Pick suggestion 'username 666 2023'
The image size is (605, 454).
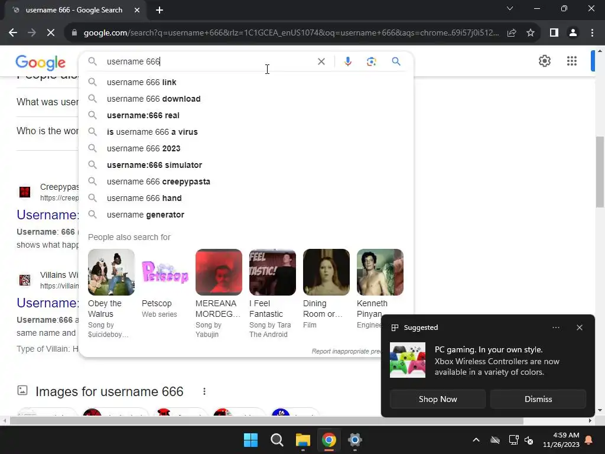point(246,148)
